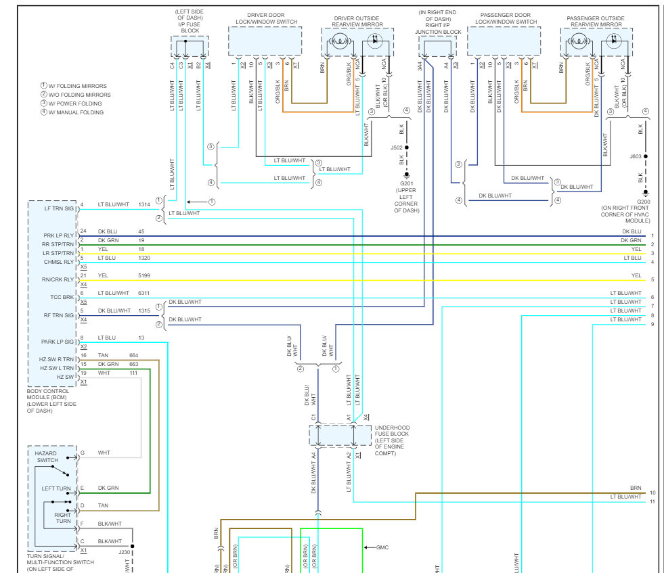Viewport: 664px width, 573px height.
Task: Click the Hazard Switch contact symbol
Action: [60, 470]
